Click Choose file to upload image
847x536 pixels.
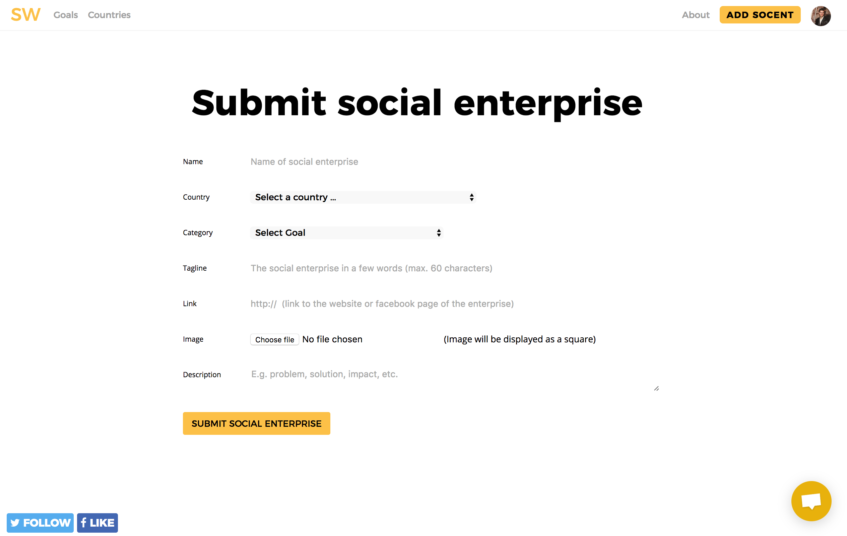click(274, 339)
